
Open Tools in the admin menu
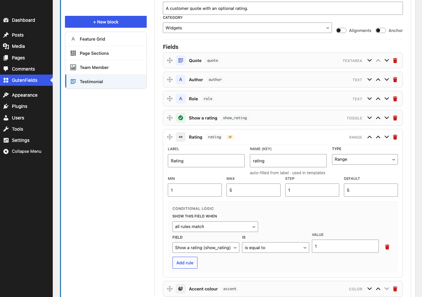(26, 129)
